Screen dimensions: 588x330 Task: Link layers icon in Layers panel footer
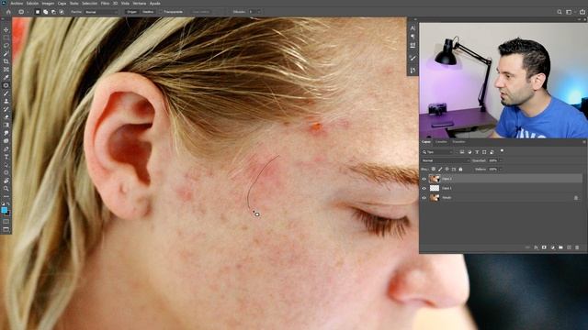tap(527, 247)
